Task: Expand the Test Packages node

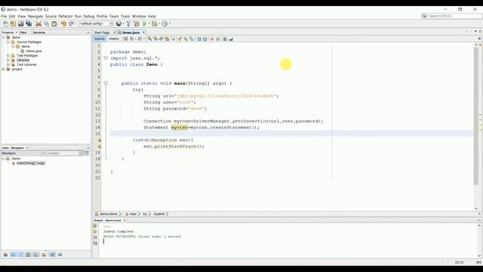Action: click(8, 55)
